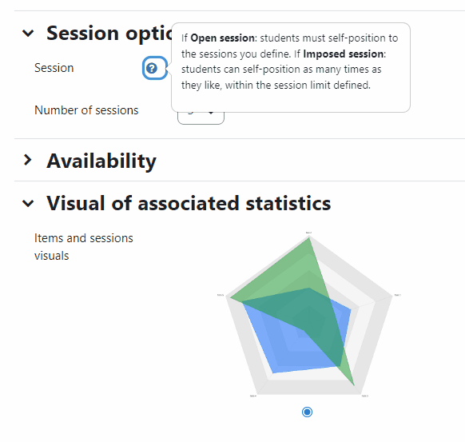Collapse Visual of associated statistics chevron
The image size is (465, 442).
28,204
